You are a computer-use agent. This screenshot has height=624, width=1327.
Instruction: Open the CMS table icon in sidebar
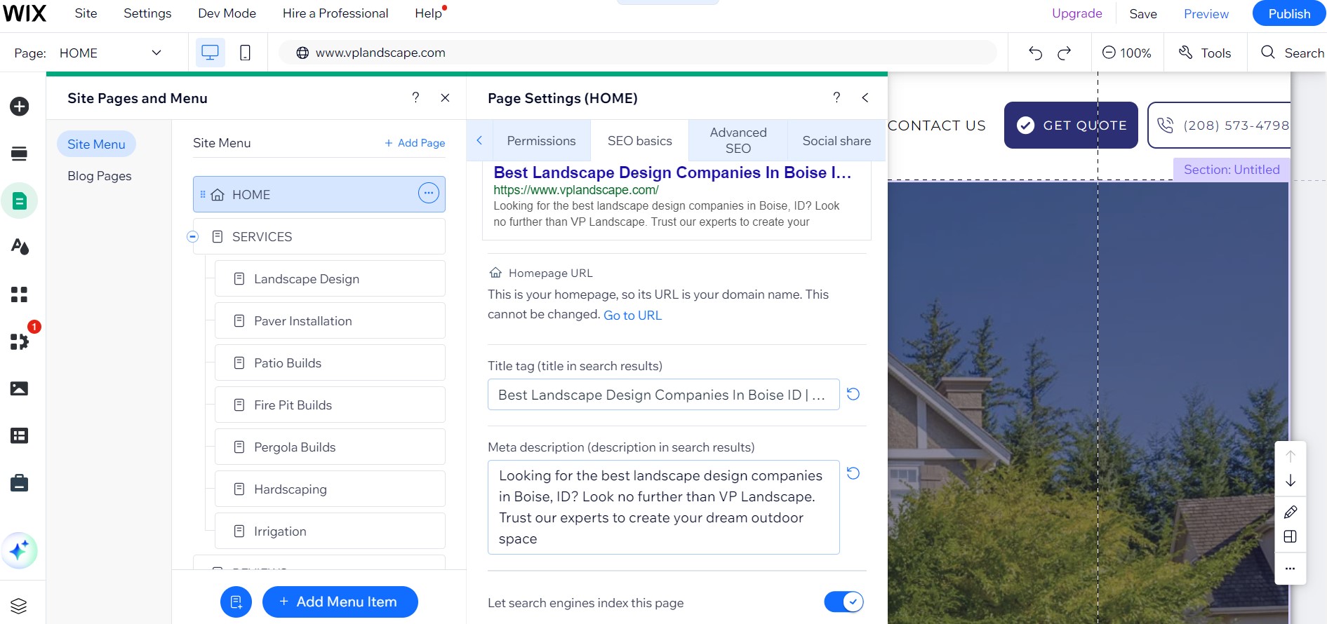click(20, 435)
